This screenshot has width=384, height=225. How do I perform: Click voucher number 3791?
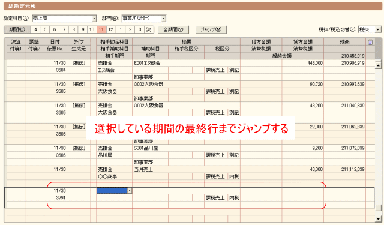[61, 197]
